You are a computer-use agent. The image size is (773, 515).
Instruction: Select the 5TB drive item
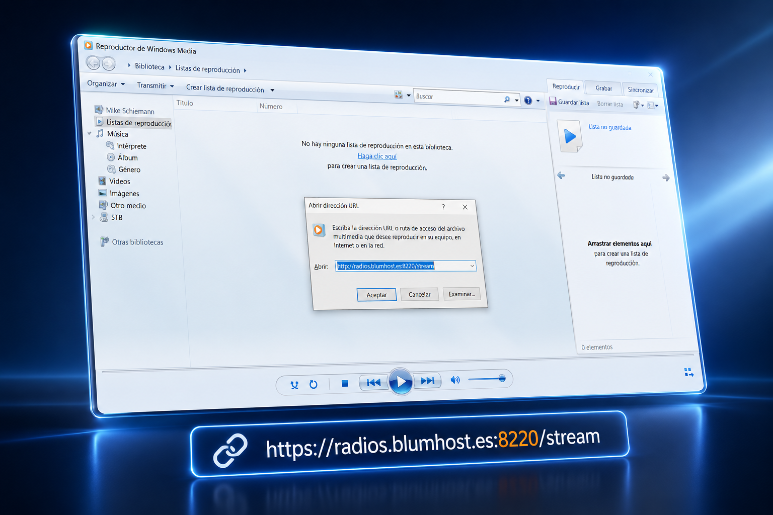[111, 217]
